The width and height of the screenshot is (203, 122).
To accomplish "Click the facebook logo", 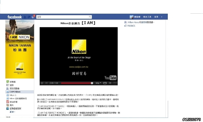I will point(15,17).
